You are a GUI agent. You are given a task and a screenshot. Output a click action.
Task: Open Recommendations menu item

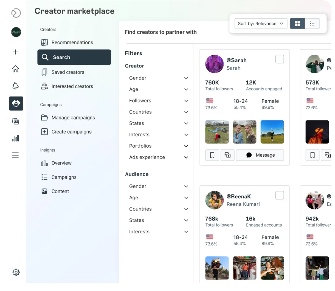point(72,42)
